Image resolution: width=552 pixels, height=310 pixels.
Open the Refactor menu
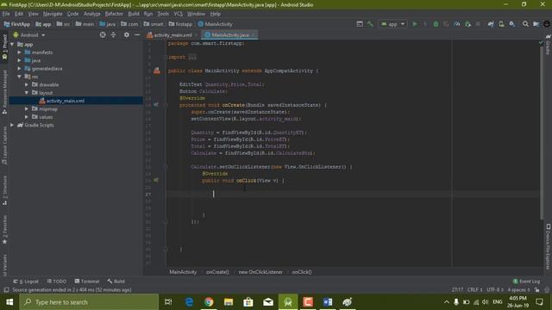click(x=114, y=14)
